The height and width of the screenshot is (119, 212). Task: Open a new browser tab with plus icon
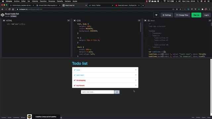click(x=143, y=5)
